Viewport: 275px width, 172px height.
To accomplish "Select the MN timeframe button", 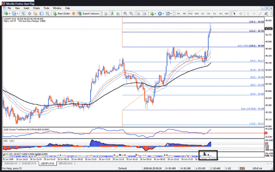I will pyautogui.click(x=227, y=14).
